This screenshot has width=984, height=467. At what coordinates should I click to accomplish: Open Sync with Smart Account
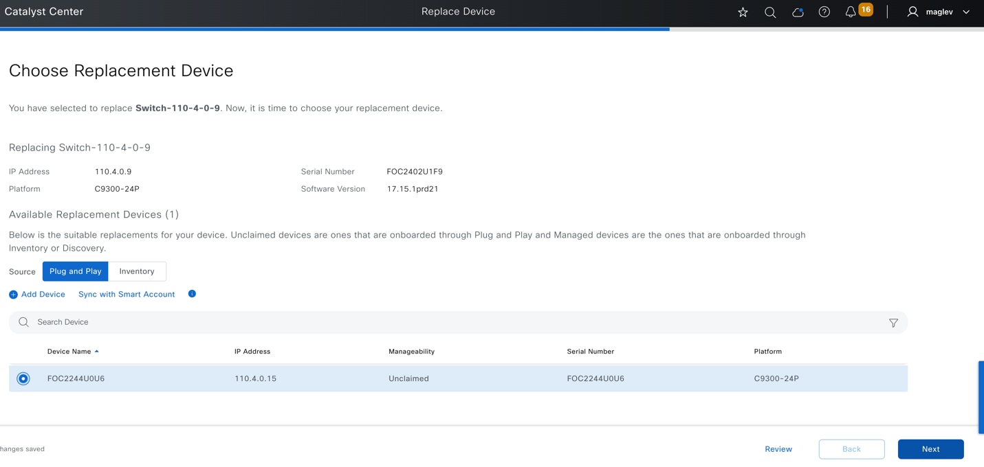click(x=126, y=294)
